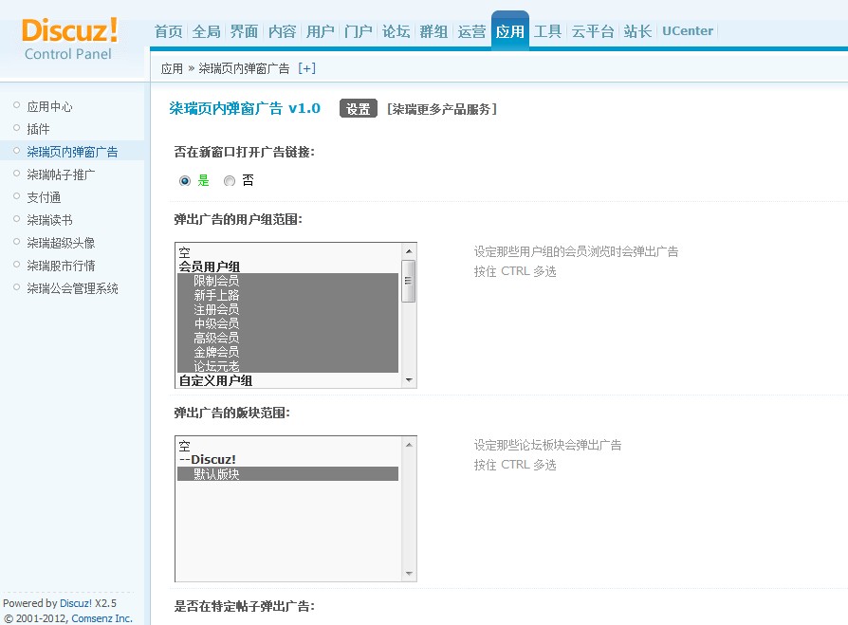
Task: Select 限制会员 in the user group list
Action: [287, 281]
